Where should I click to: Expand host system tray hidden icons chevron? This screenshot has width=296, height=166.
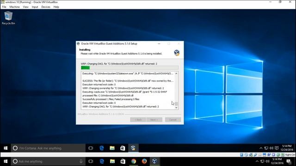tap(257, 161)
